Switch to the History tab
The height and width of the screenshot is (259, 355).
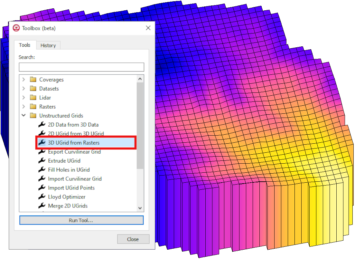48,45
